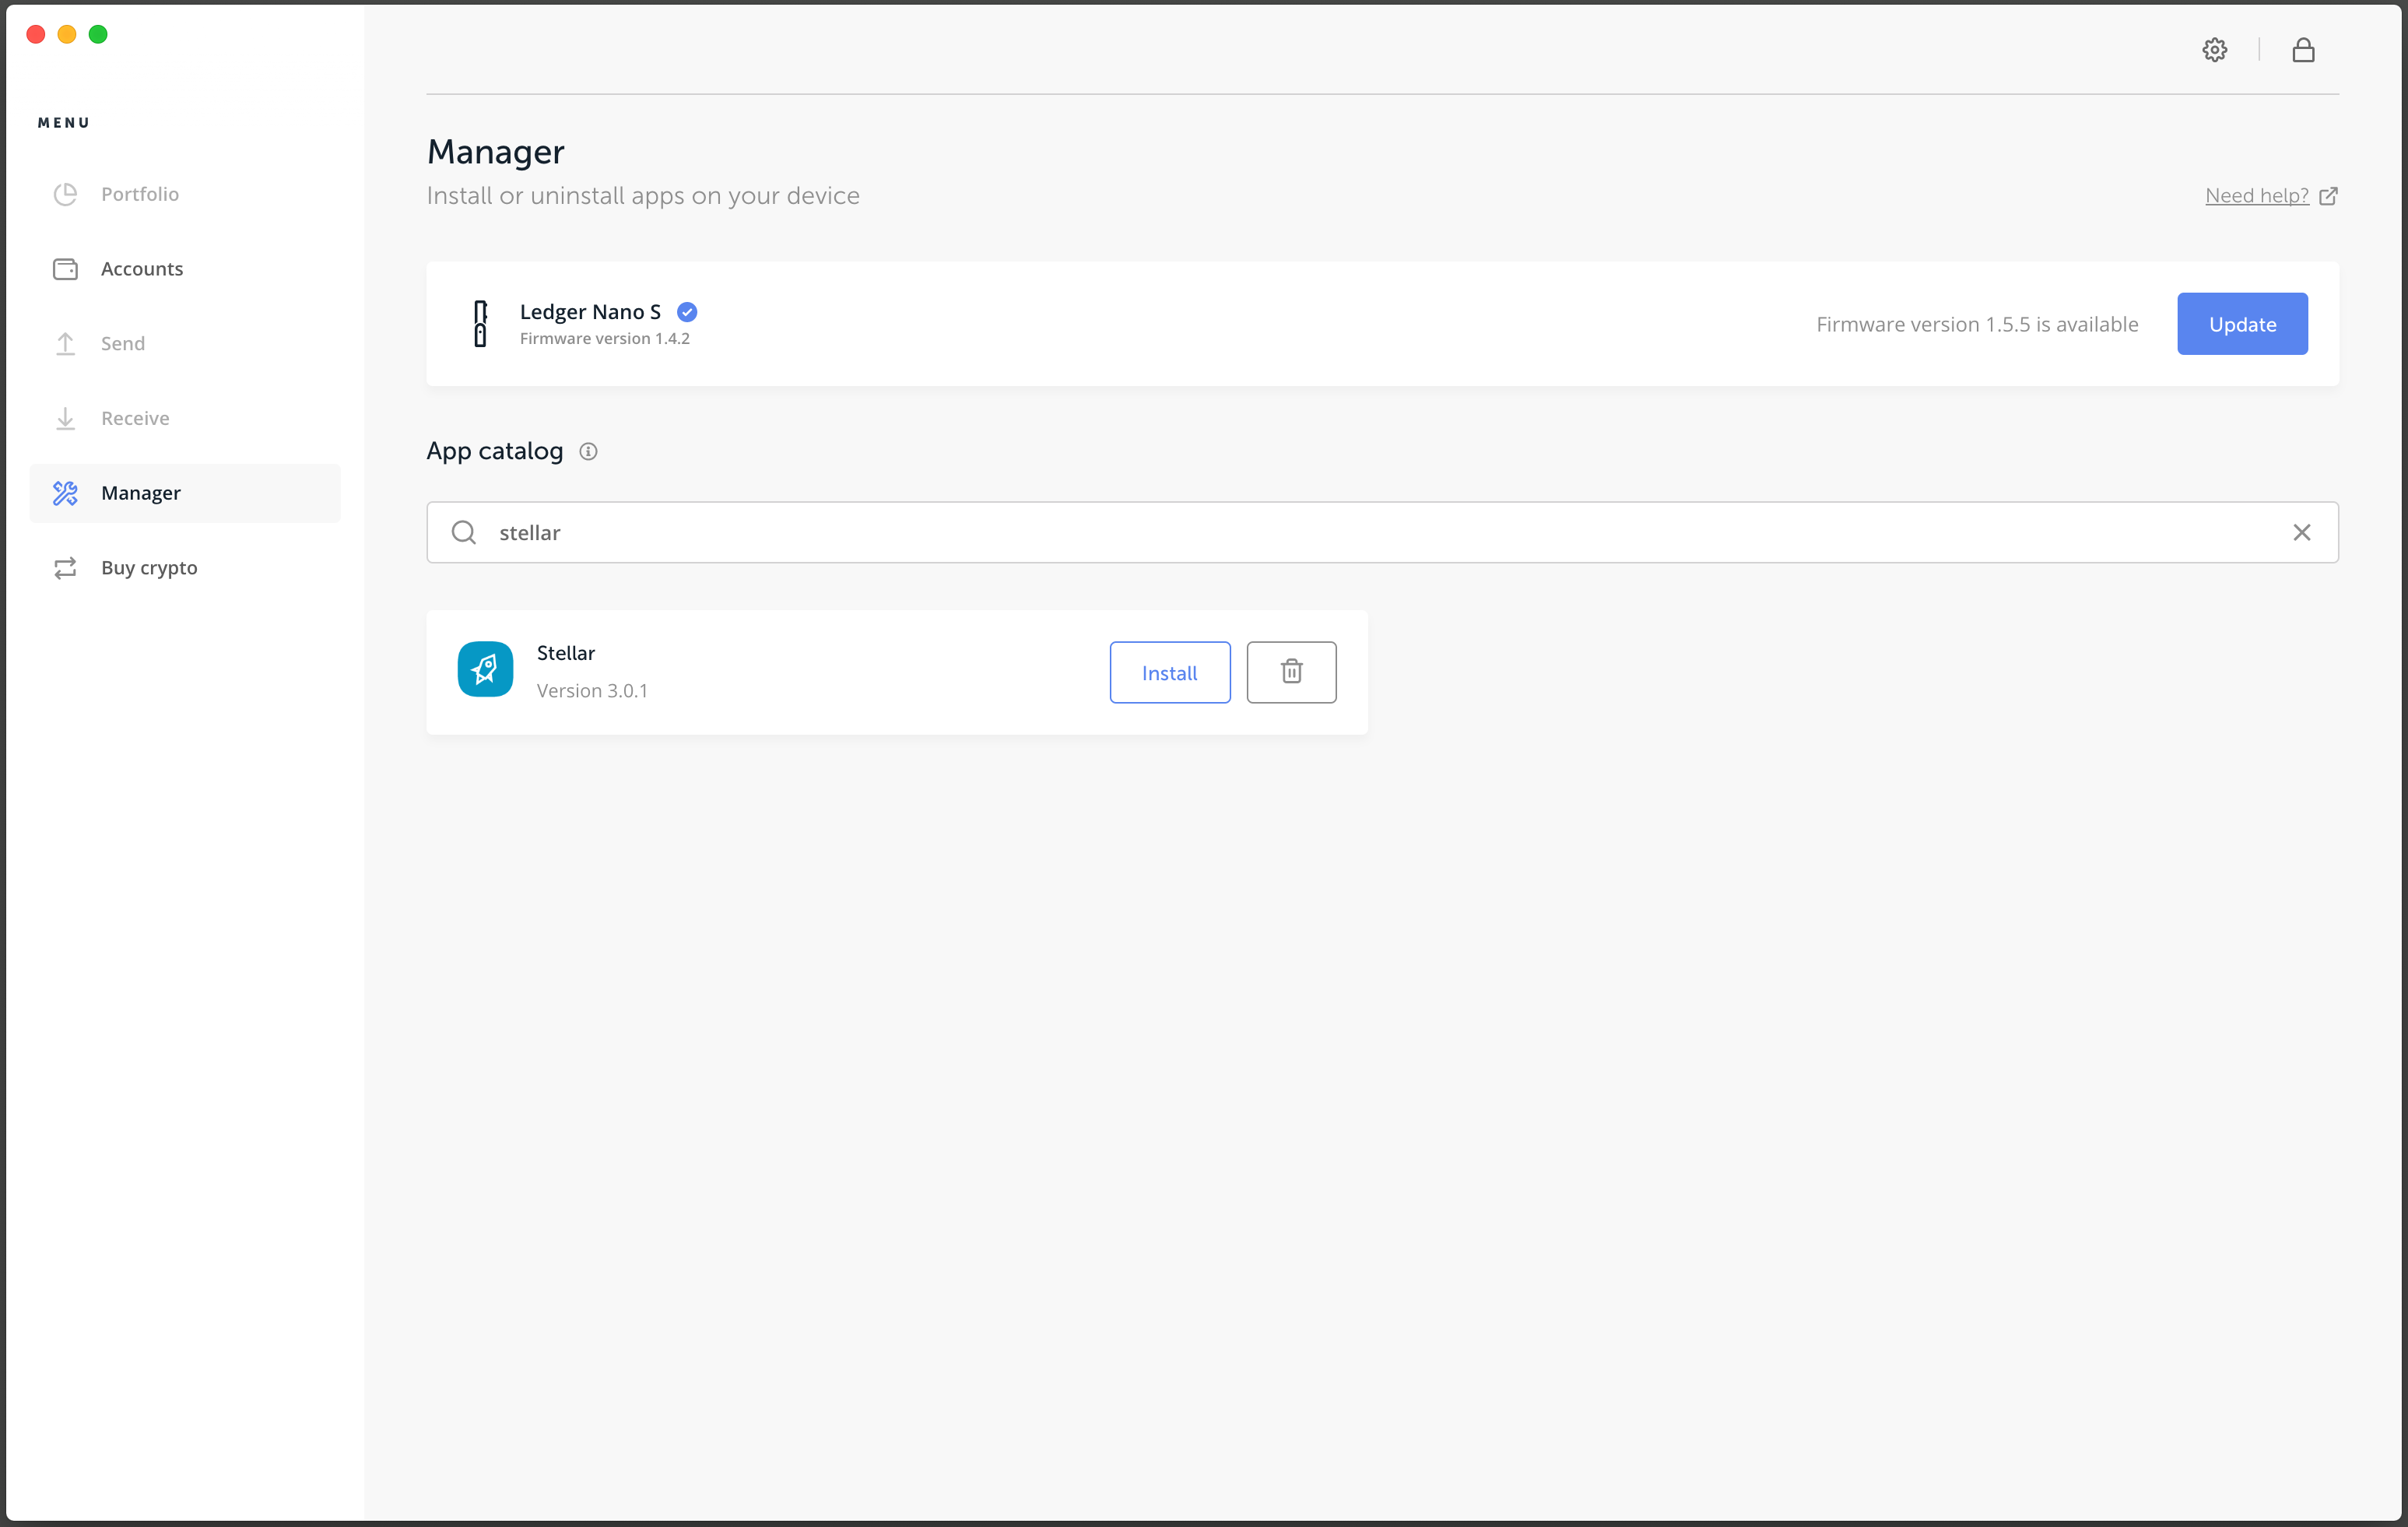
Task: Select the Portfolio sidebar icon
Action: pyautogui.click(x=66, y=194)
